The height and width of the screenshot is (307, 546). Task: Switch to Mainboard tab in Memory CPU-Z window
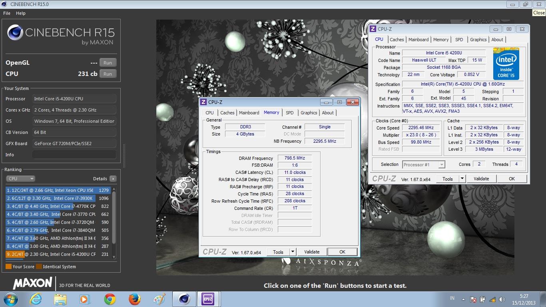pyautogui.click(x=249, y=113)
